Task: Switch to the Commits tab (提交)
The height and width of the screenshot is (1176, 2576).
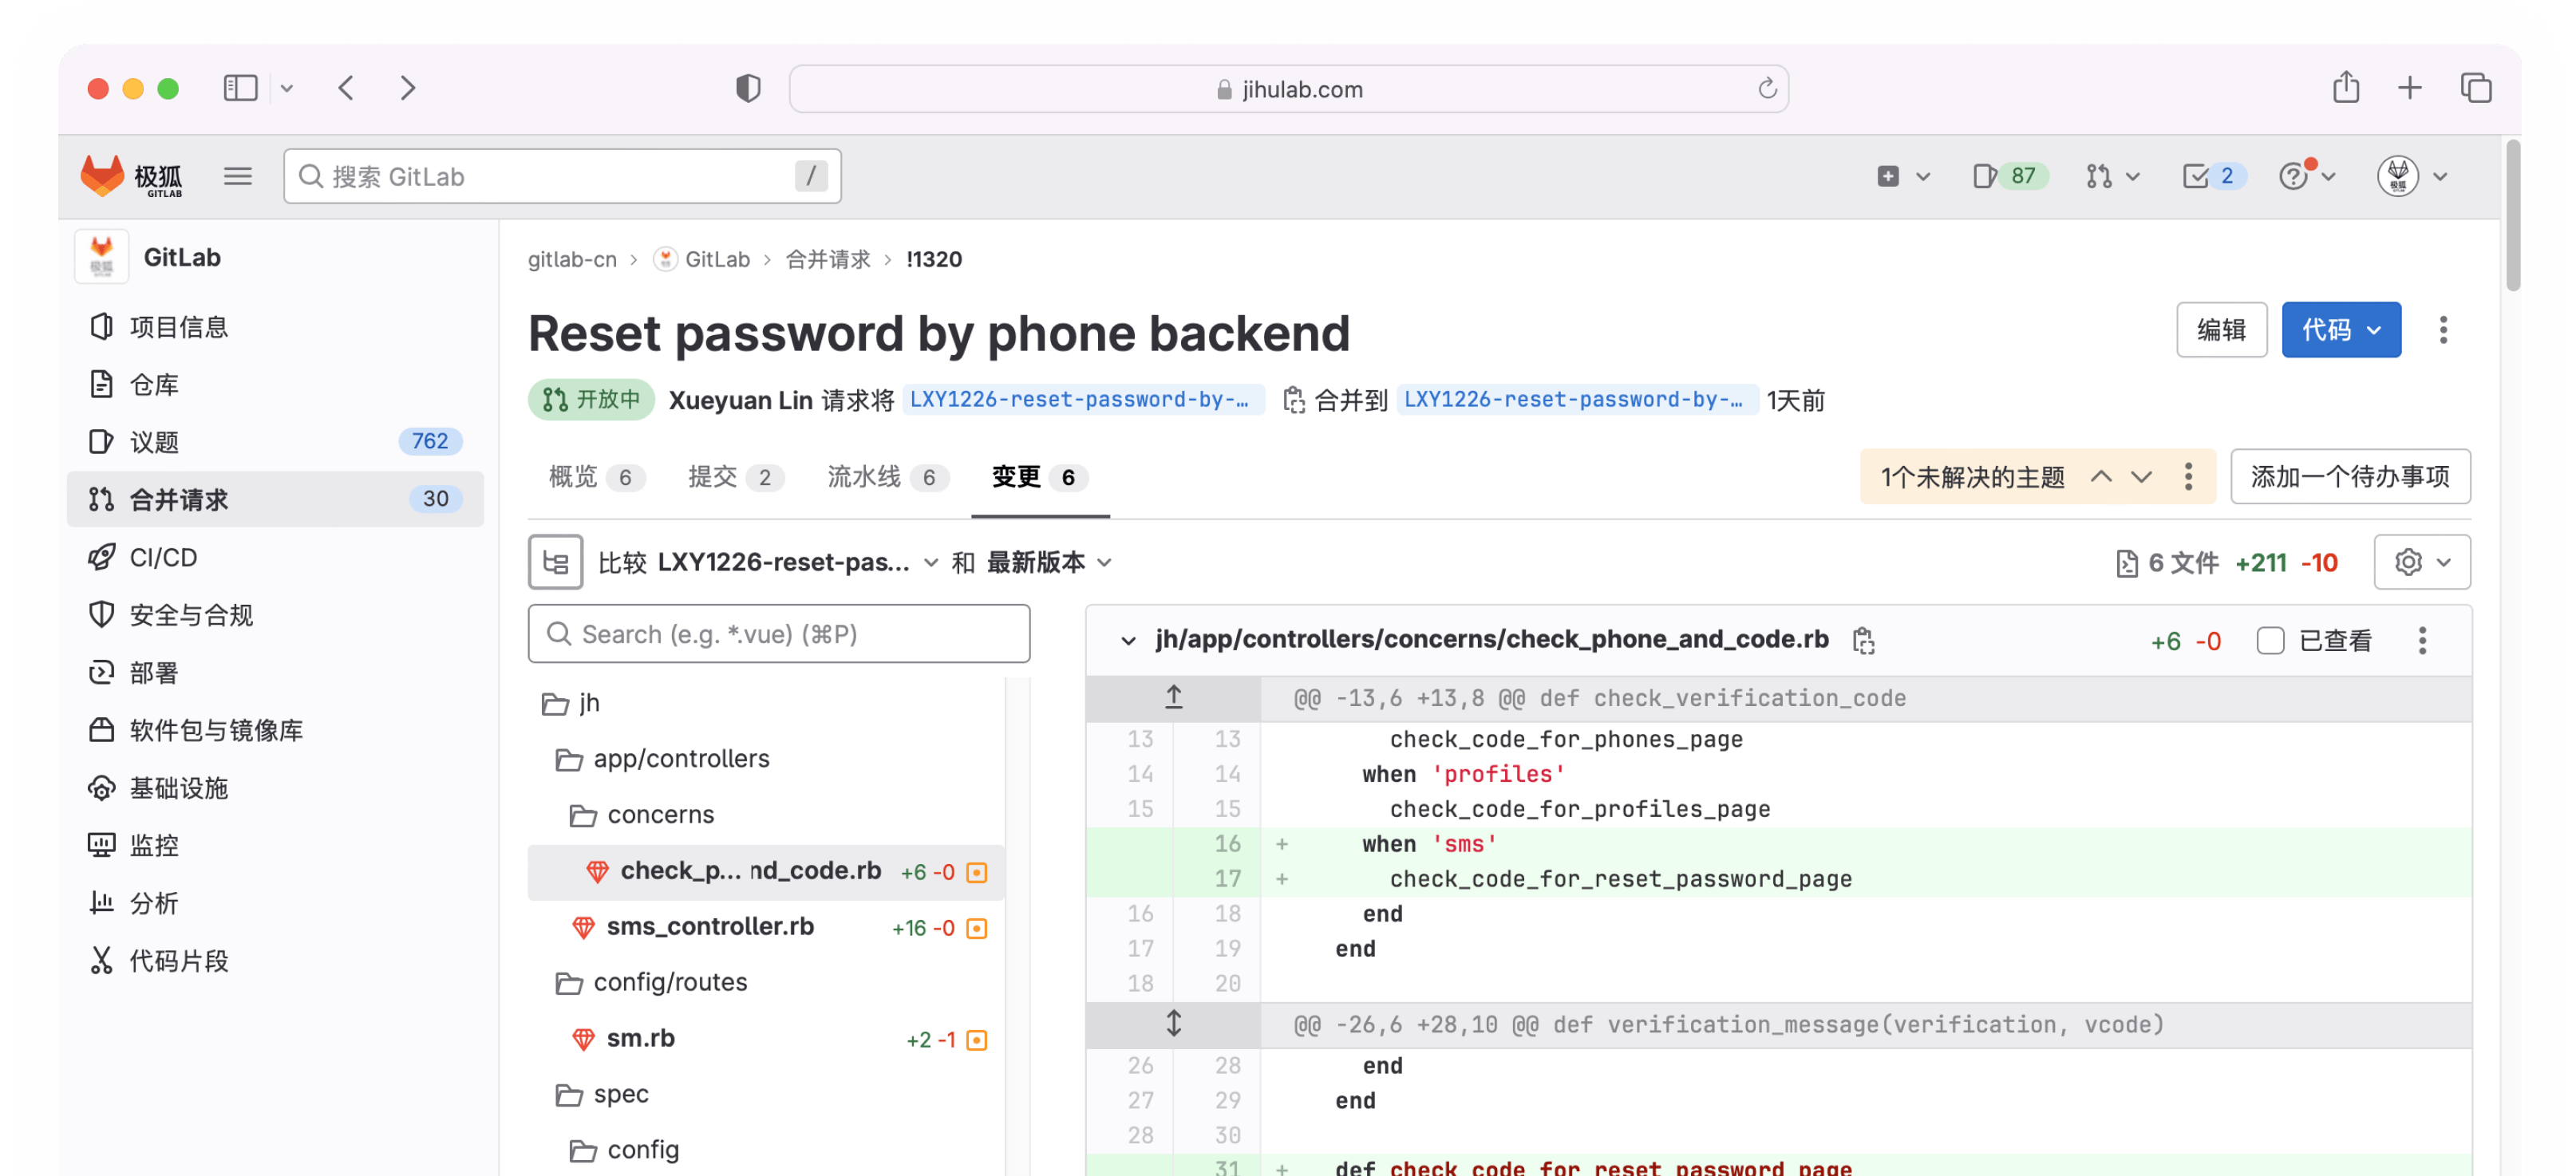Action: click(735, 477)
